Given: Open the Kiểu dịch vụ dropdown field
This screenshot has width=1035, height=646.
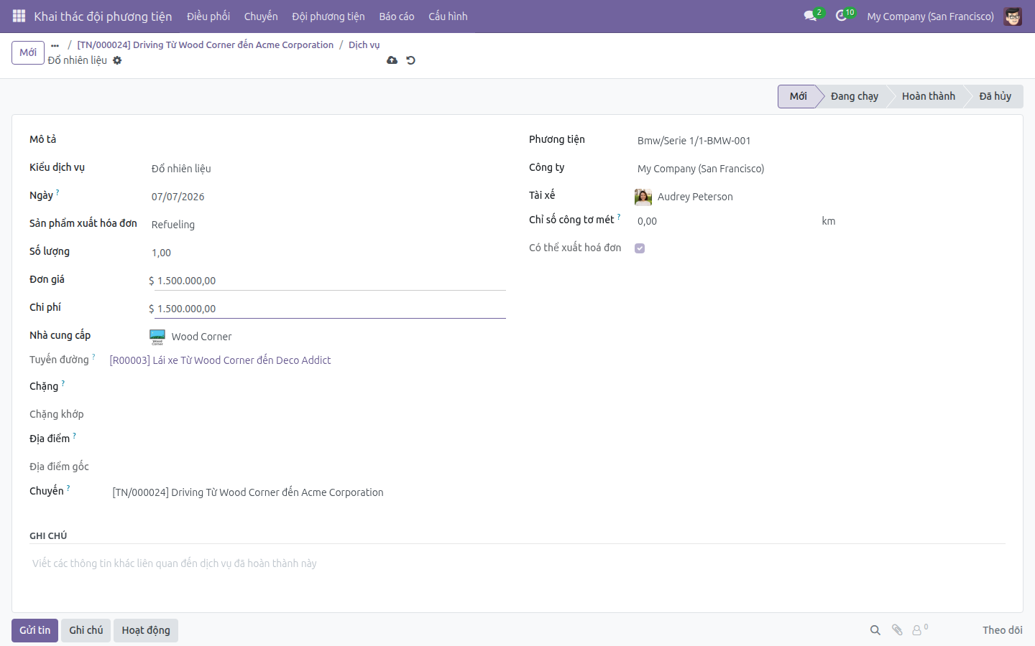Looking at the screenshot, I should tap(328, 169).
